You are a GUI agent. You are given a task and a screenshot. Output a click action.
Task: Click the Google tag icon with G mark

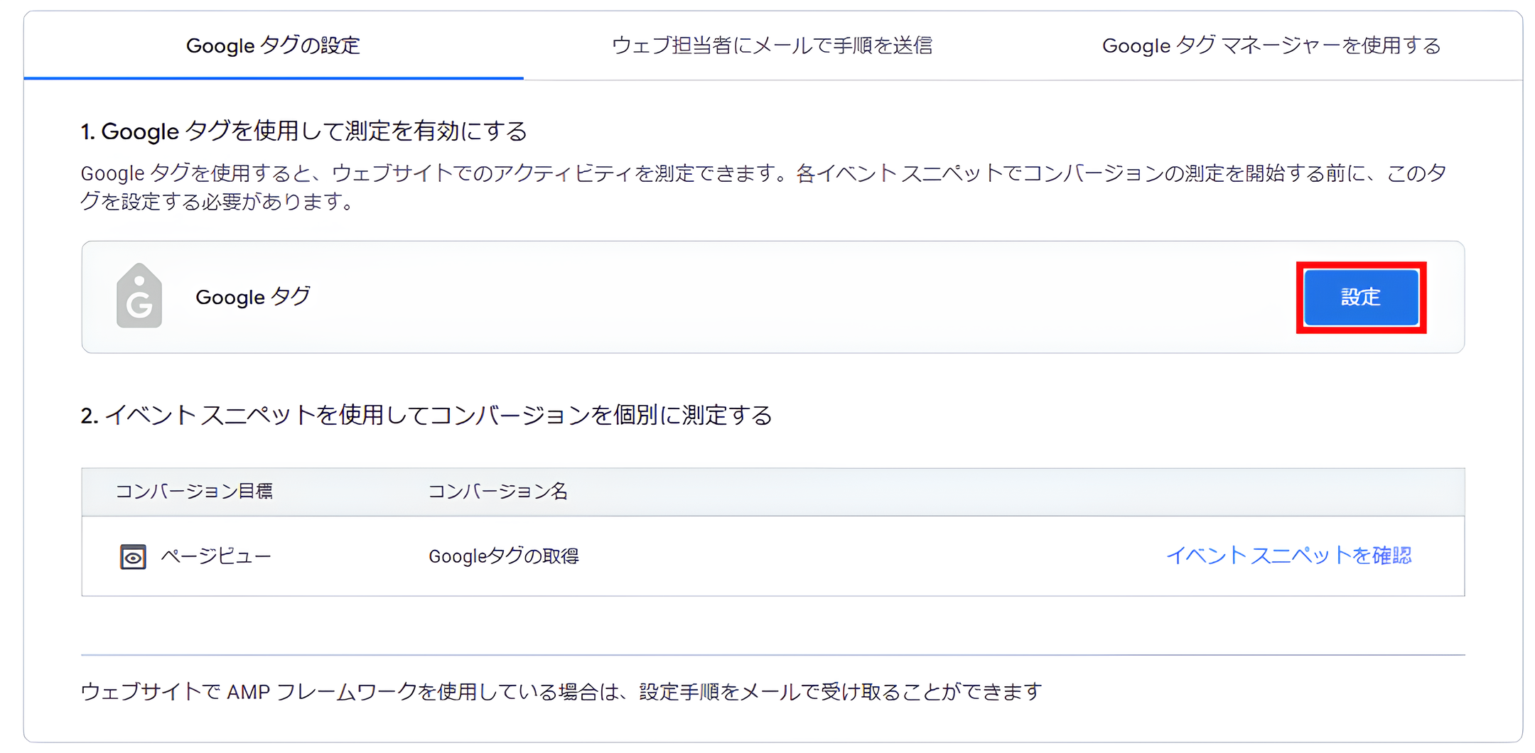coord(139,296)
